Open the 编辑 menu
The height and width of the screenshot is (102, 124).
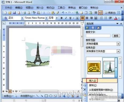coord(19,8)
